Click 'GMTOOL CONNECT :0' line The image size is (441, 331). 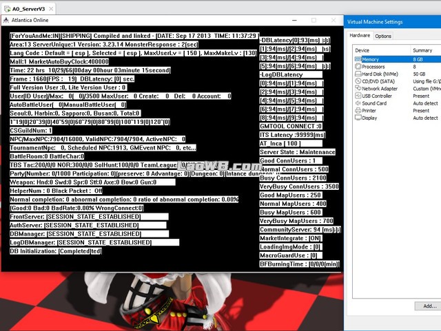click(x=291, y=127)
